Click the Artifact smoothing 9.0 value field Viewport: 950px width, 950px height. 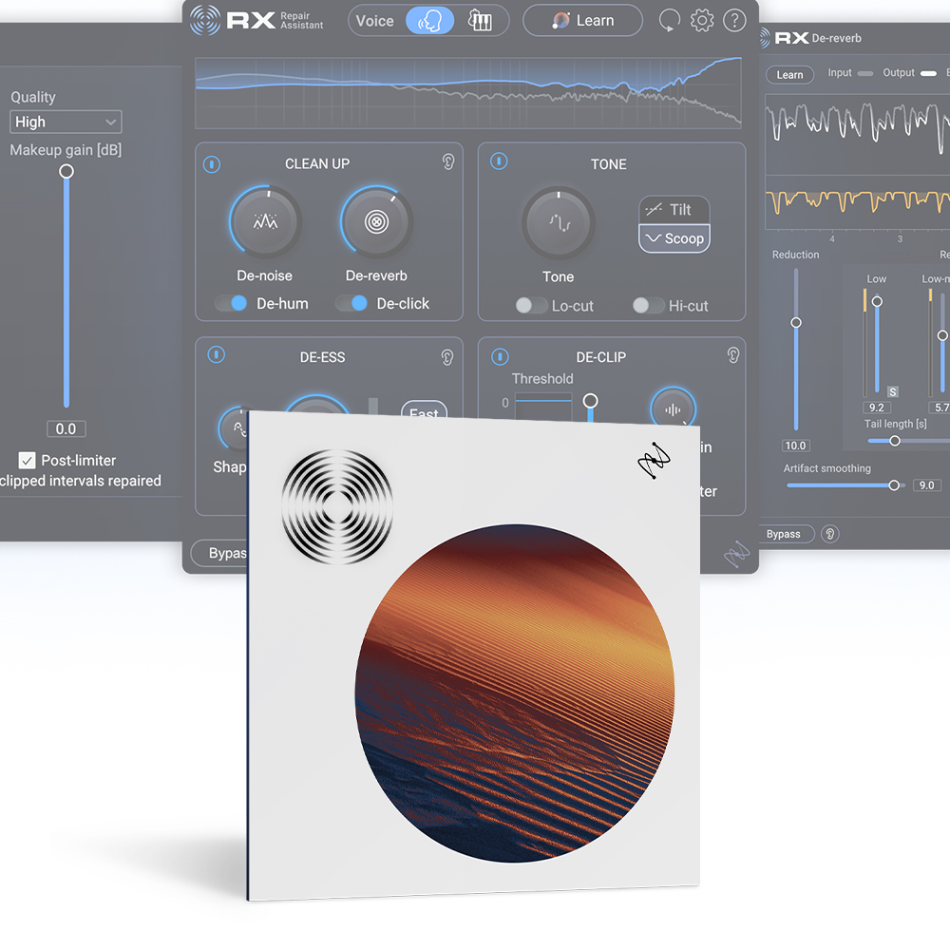point(926,484)
